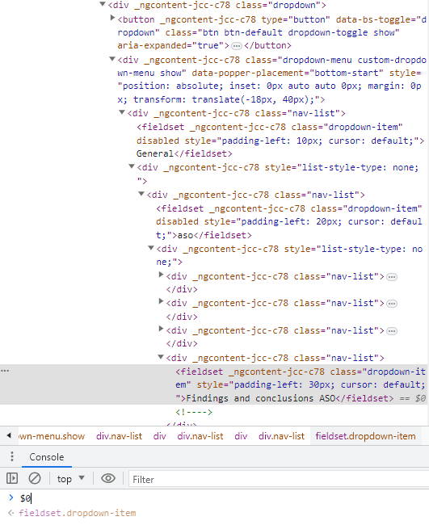Screen dimensions: 429x525
Task: Open the console drawer kebab menu
Action: [12, 456]
